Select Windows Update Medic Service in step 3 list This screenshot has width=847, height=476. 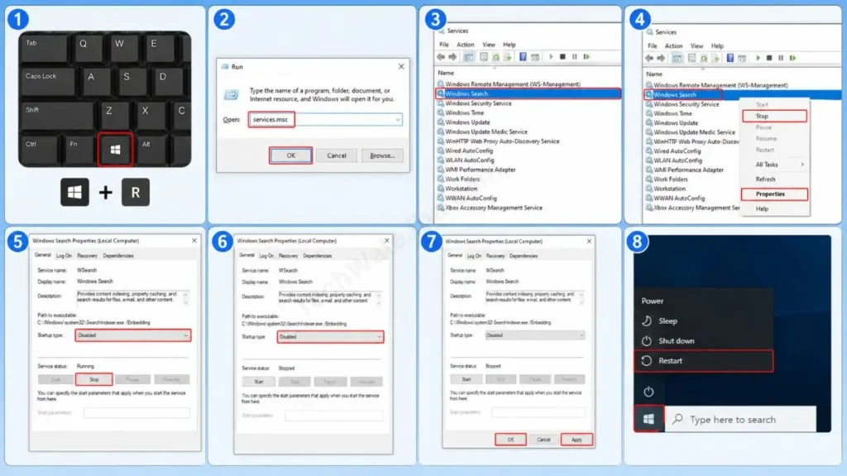(x=486, y=131)
